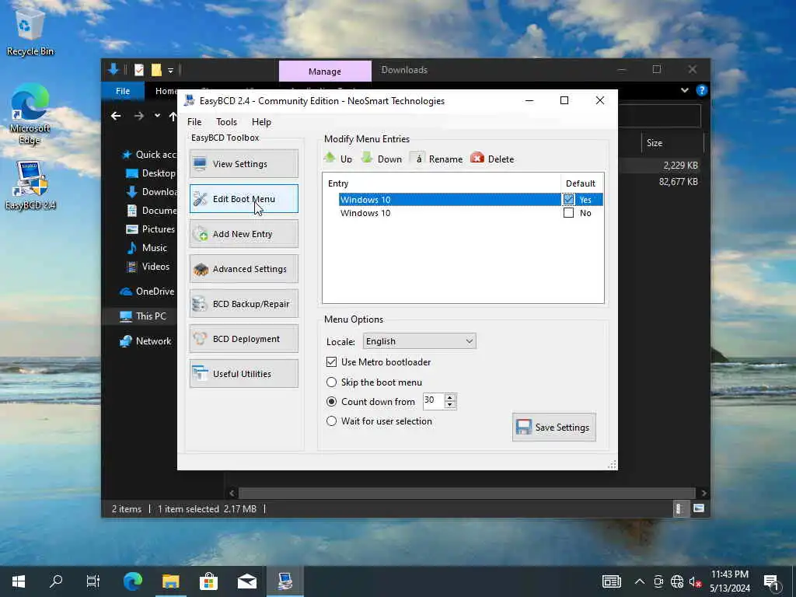Open Add New Entry section
Image resolution: width=796 pixels, height=597 pixels.
tap(243, 233)
